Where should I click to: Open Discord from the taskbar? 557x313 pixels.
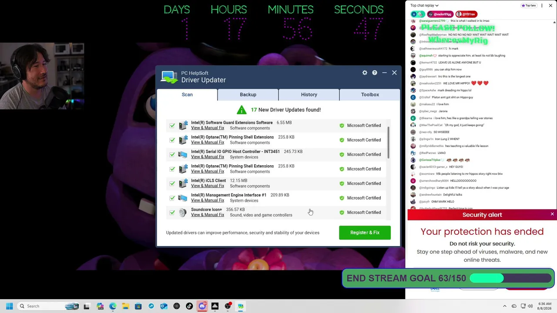click(202, 306)
